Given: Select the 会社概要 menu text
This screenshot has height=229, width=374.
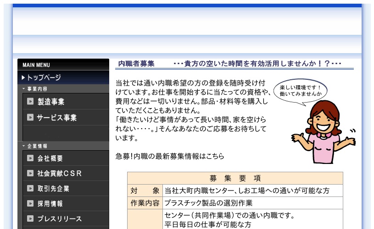Looking at the screenshot, I should tap(50, 158).
